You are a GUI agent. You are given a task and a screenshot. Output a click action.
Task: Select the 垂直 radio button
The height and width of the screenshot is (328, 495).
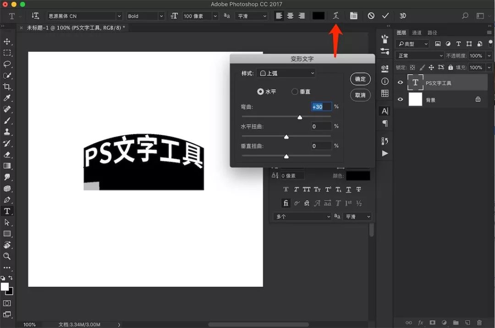pos(295,90)
